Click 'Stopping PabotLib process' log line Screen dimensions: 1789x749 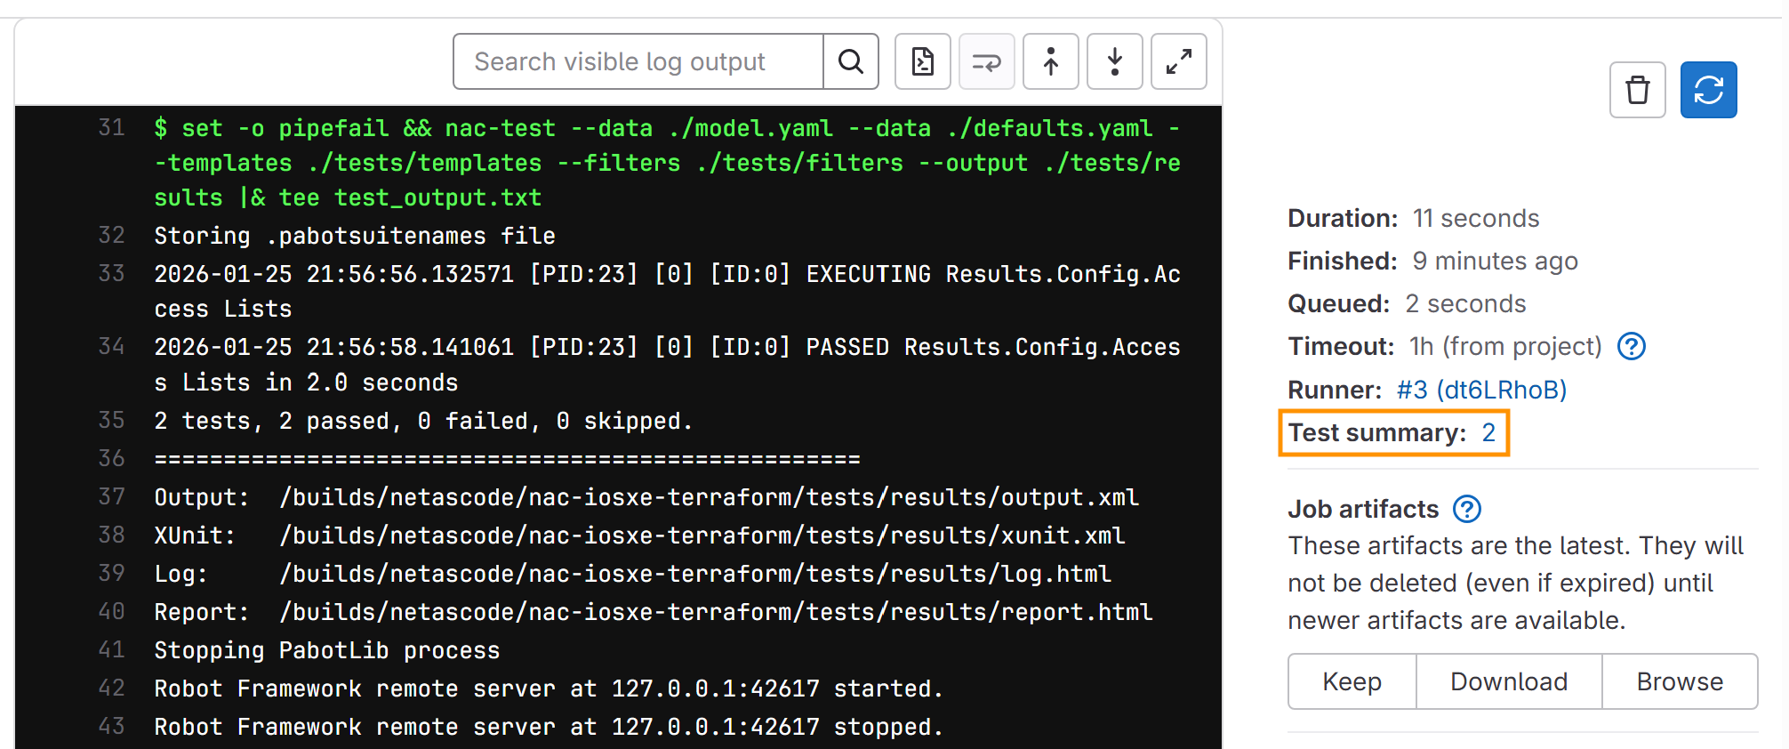(x=327, y=650)
